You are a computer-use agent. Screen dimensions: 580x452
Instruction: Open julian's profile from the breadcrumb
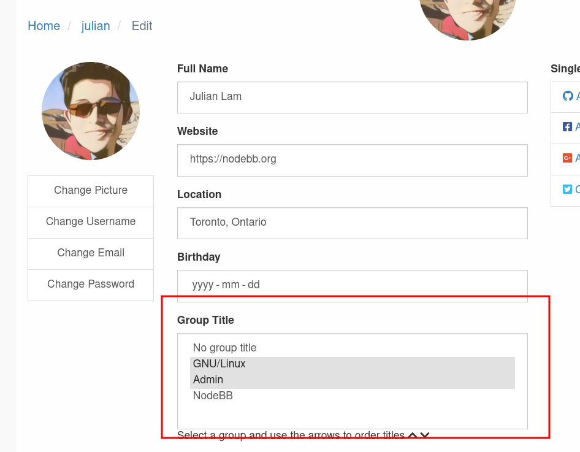point(96,26)
